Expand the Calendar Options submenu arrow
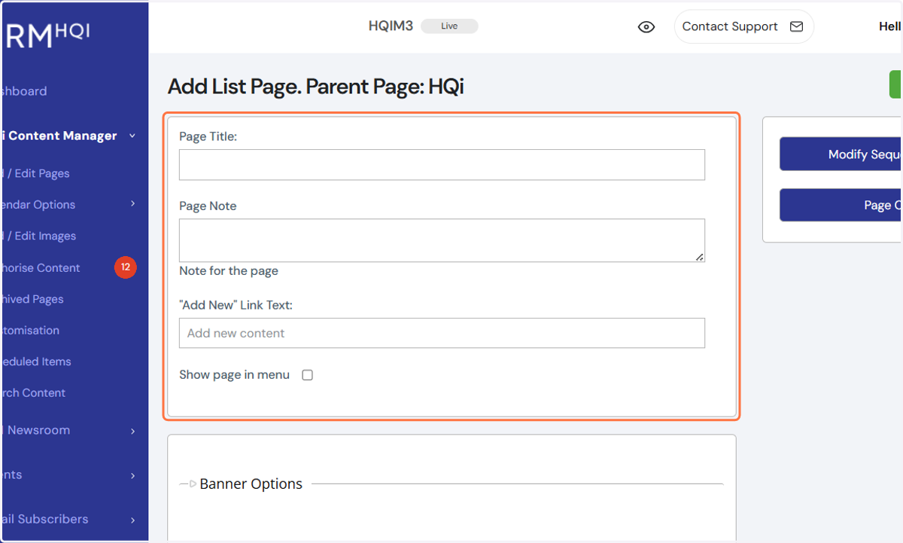Image resolution: width=903 pixels, height=543 pixels. pos(132,204)
